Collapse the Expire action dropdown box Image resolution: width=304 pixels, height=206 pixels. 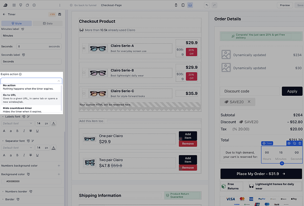(x=59, y=81)
